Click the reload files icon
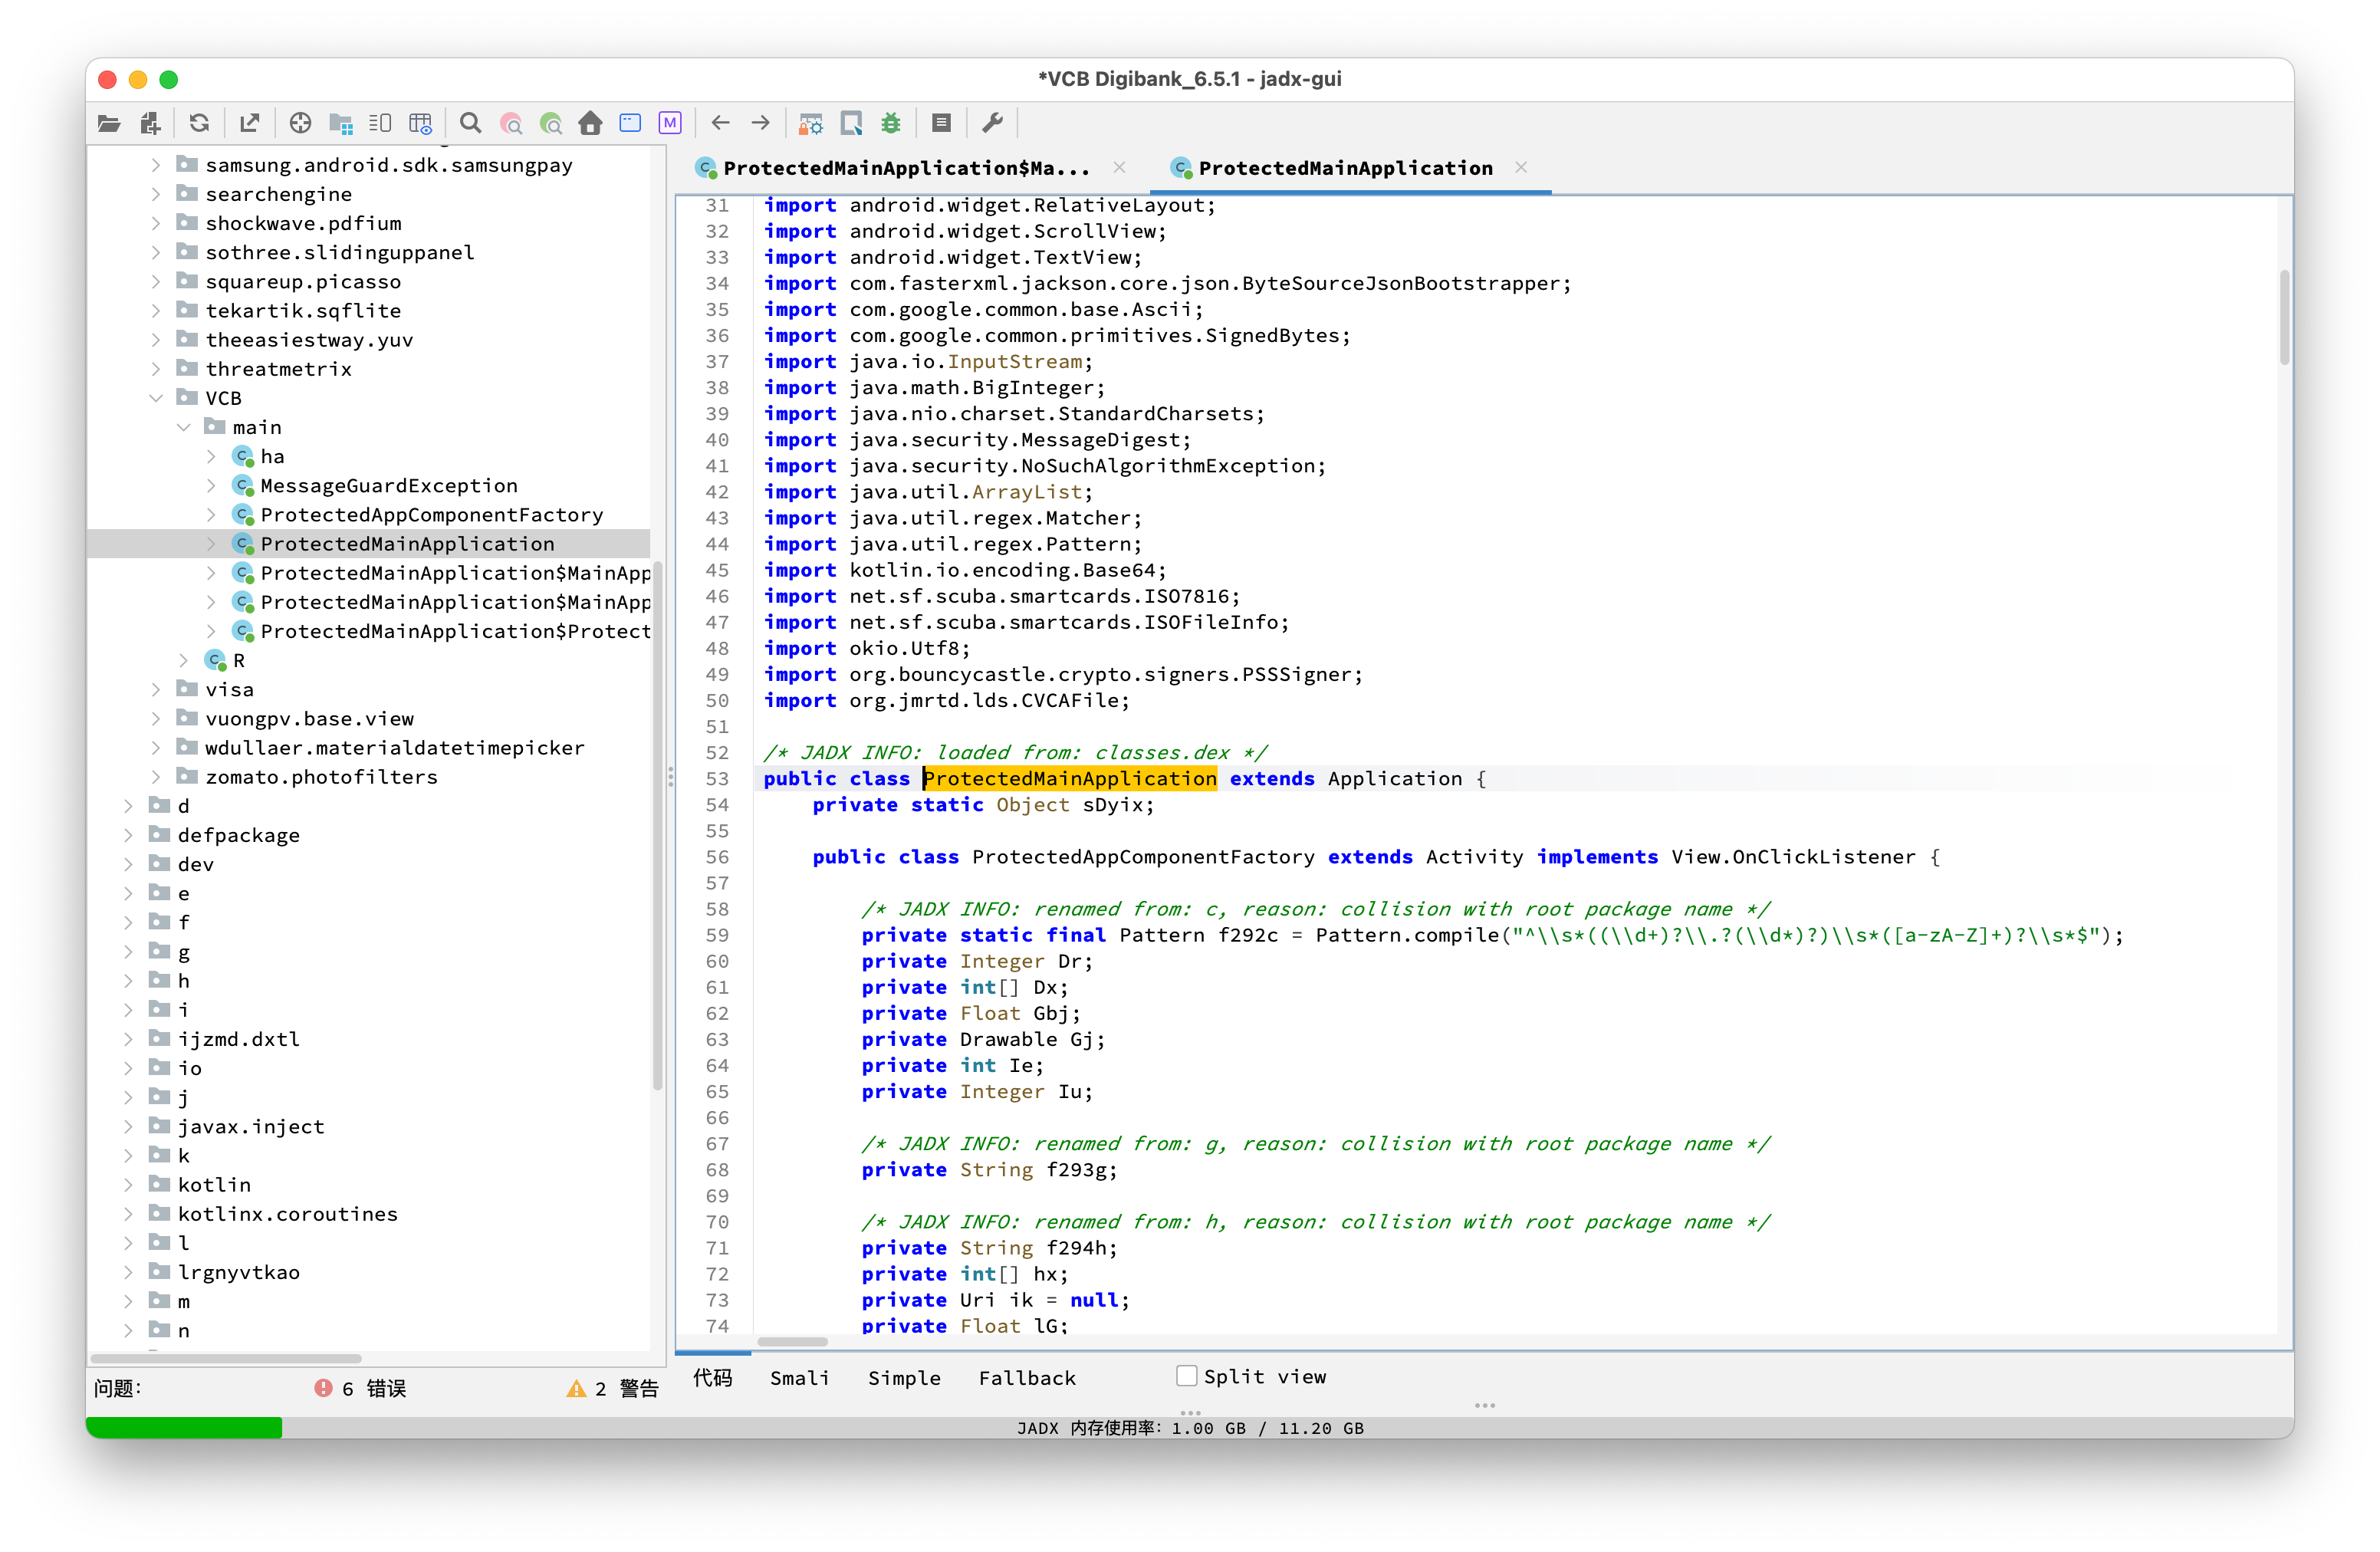The width and height of the screenshot is (2380, 1552). click(199, 123)
